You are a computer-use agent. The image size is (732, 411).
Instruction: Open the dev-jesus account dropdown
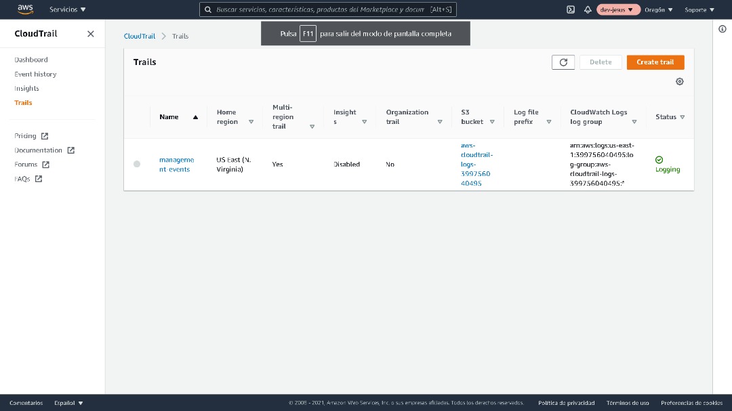coord(617,9)
